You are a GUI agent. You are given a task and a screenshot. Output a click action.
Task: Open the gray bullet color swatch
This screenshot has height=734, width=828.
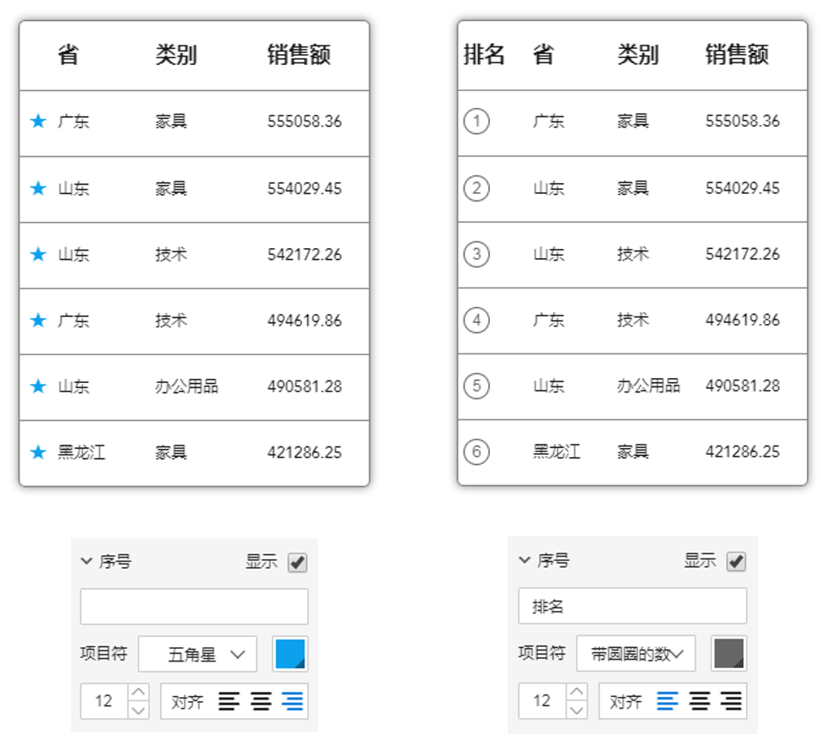(x=729, y=654)
